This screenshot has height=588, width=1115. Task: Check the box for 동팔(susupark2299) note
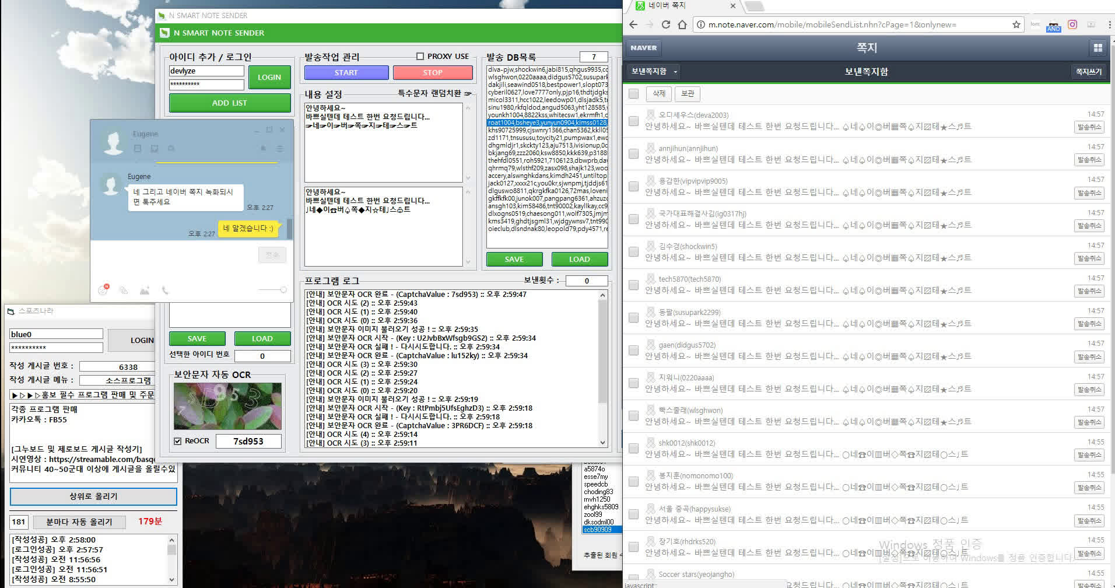(x=634, y=317)
